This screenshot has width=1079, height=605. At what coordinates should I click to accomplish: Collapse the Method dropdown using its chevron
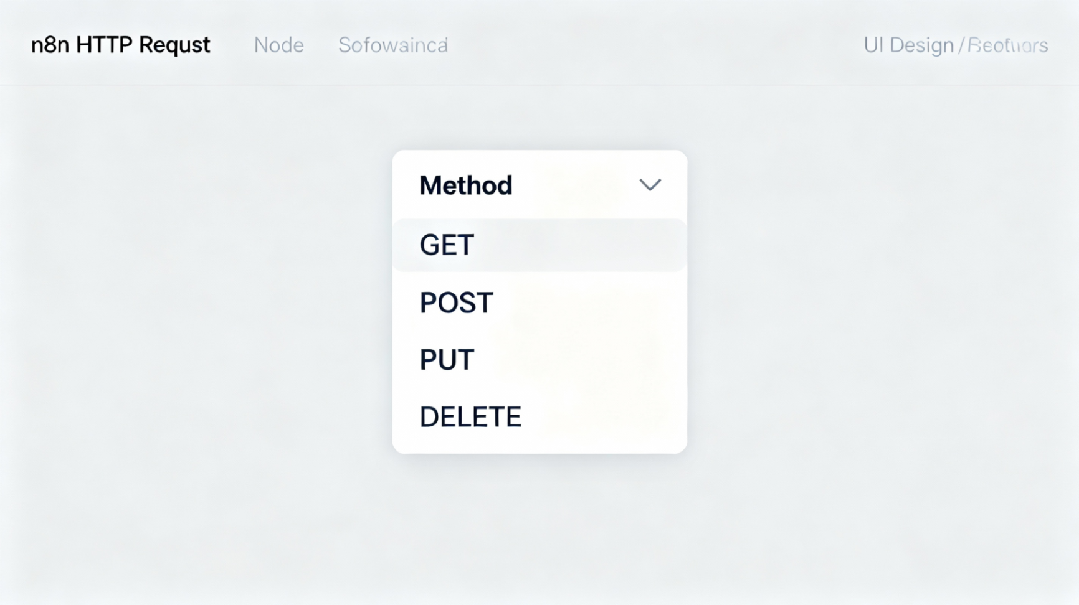650,185
